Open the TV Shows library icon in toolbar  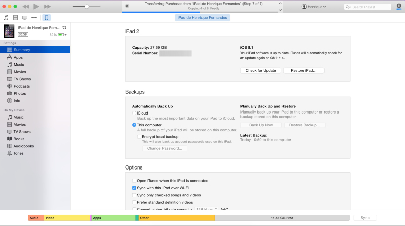tap(25, 18)
